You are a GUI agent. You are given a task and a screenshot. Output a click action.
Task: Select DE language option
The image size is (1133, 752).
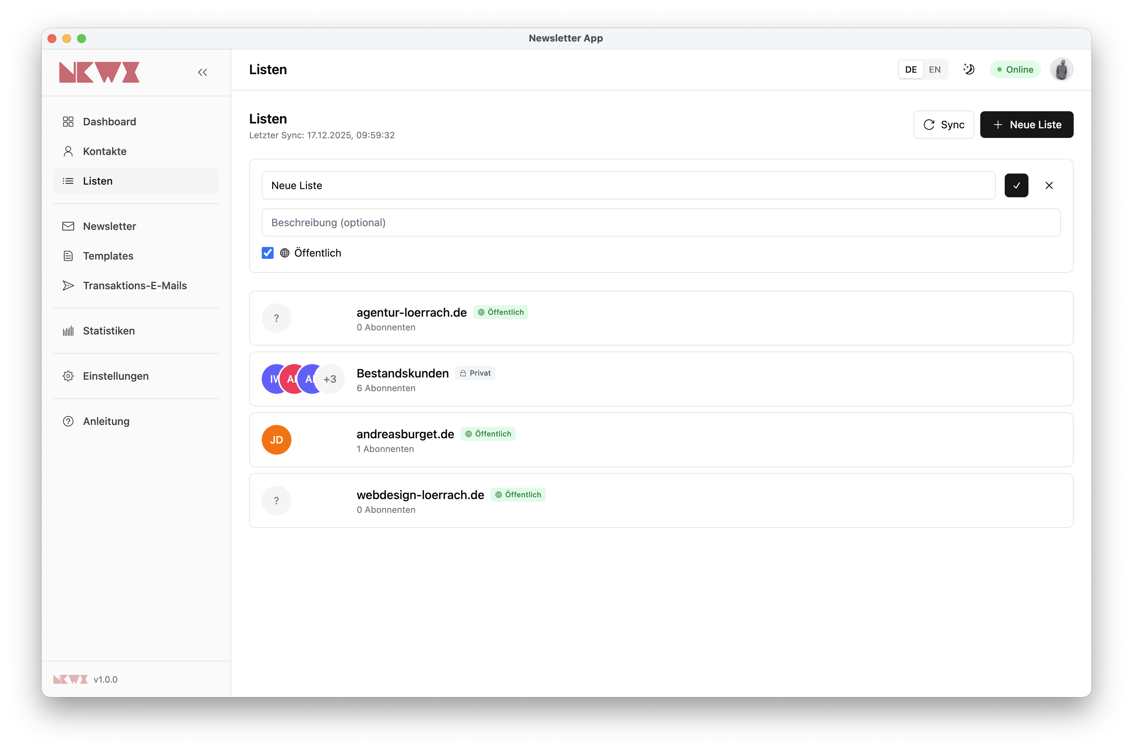coord(911,70)
